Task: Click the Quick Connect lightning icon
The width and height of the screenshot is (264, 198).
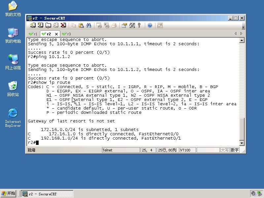Action: (x=40, y=25)
